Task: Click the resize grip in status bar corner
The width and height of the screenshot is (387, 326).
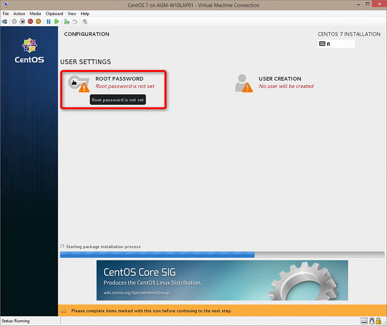Action: tap(384, 323)
